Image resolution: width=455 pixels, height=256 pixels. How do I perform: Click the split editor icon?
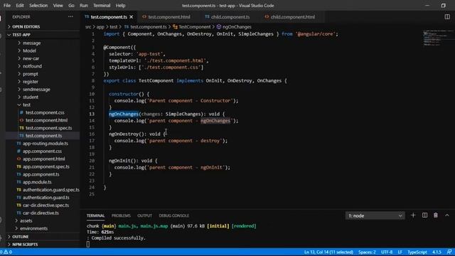pos(447,17)
